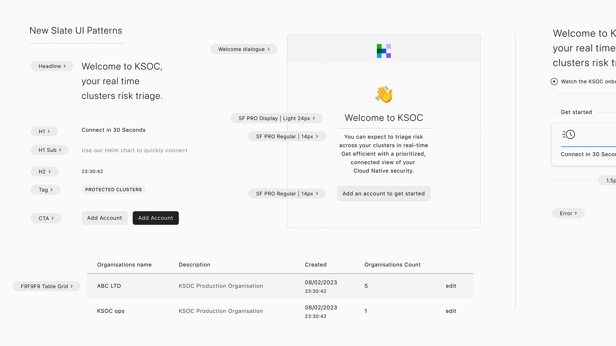Select the ABC LTD organisation name
This screenshot has height=346, width=616.
(x=109, y=286)
